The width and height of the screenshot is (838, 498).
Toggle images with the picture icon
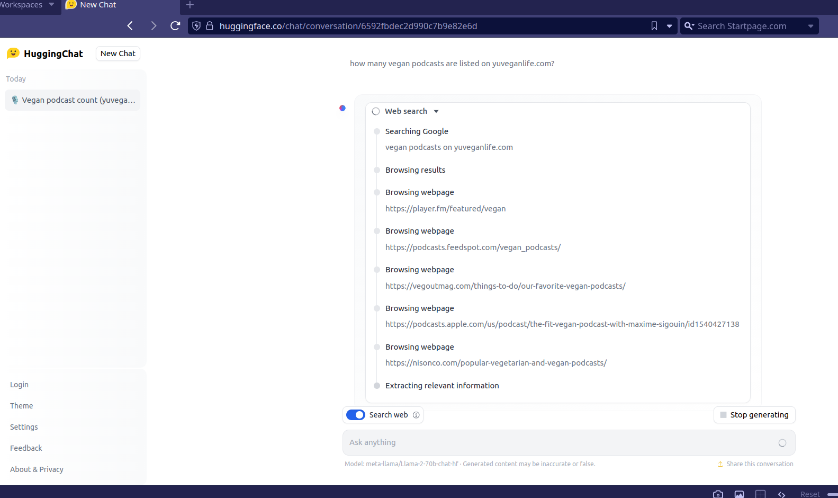coord(739,494)
